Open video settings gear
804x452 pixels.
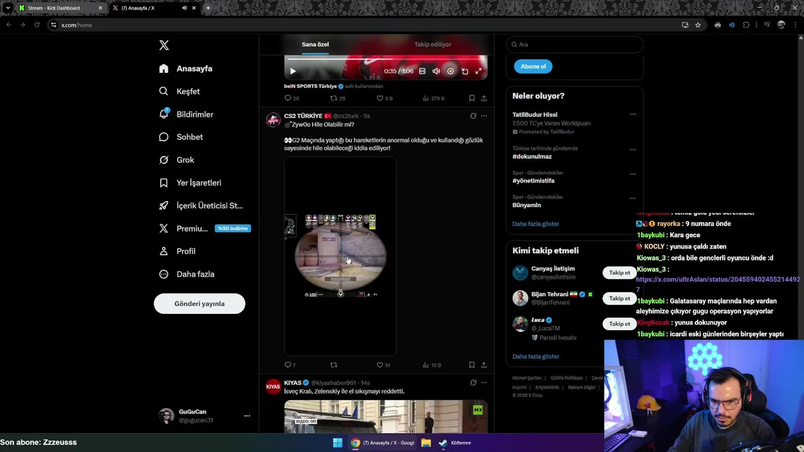pyautogui.click(x=450, y=71)
